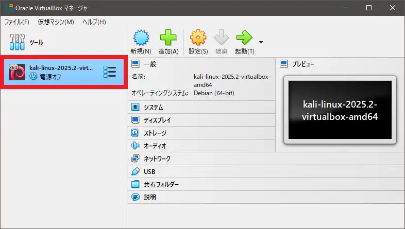Click the 新規(N) new VM starburst icon
Image resolution: width=405 pixels, height=229 pixels.
pos(141,38)
